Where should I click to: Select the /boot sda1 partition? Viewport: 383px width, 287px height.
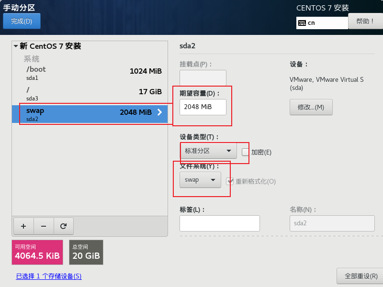91,73
